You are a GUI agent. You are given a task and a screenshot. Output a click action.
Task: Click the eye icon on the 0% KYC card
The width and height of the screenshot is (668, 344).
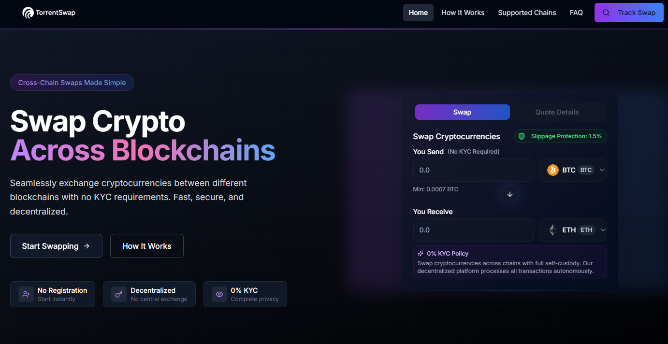click(x=219, y=294)
